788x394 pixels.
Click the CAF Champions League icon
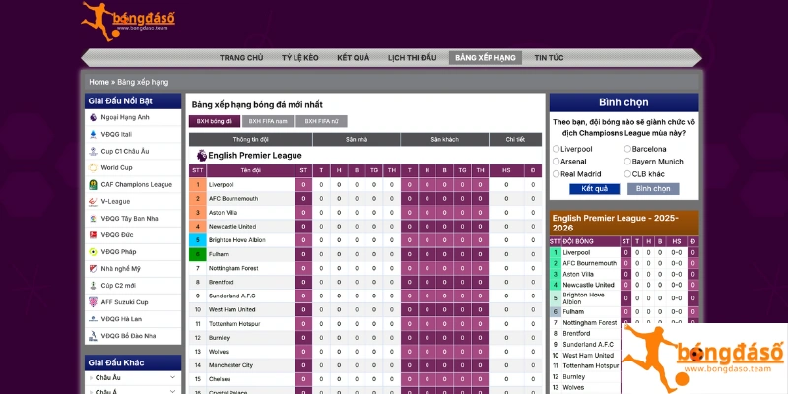(93, 184)
